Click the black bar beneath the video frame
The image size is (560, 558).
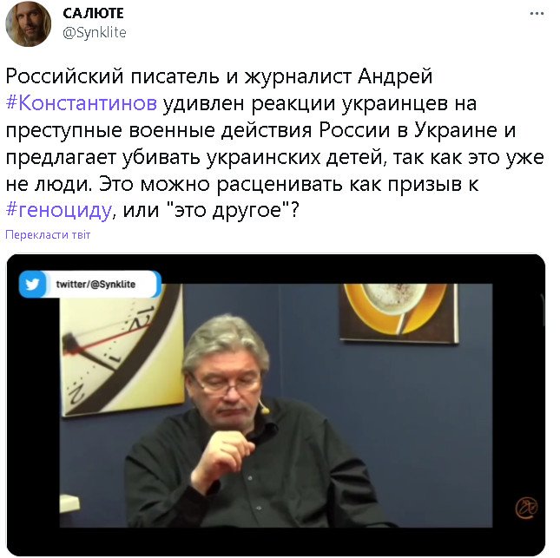(x=276, y=542)
